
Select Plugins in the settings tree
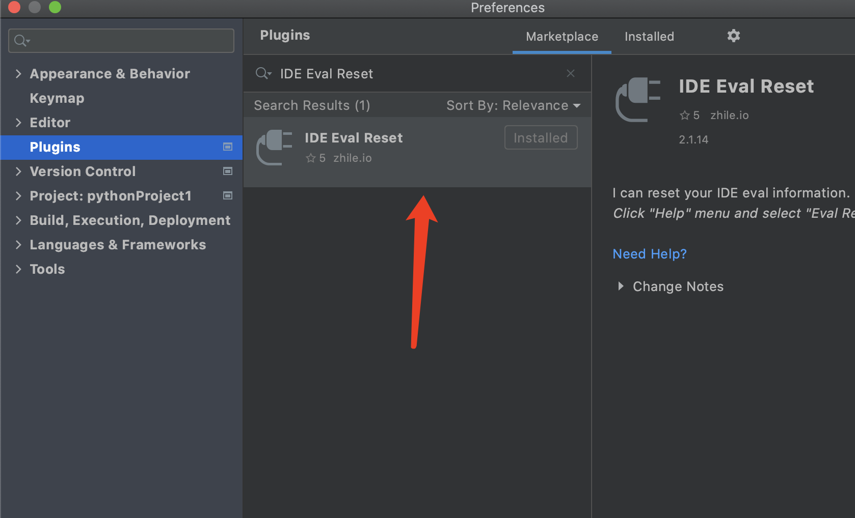pyautogui.click(x=121, y=147)
